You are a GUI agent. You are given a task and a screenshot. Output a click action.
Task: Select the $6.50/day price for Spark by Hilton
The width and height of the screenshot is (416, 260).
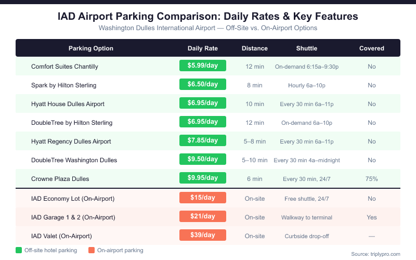point(203,85)
